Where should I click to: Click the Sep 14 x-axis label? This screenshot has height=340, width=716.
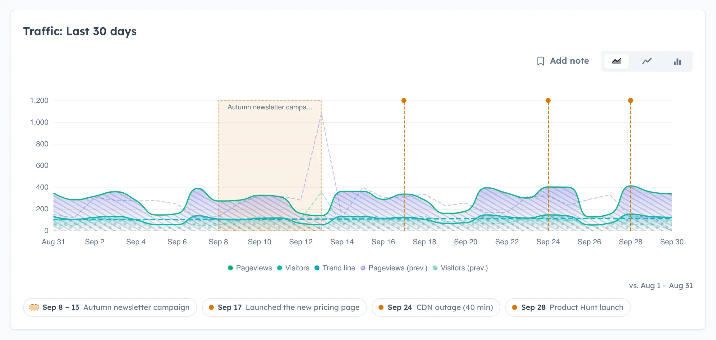point(342,242)
